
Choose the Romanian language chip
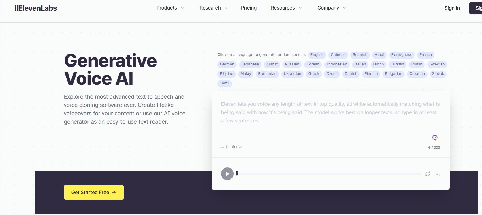[267, 74]
